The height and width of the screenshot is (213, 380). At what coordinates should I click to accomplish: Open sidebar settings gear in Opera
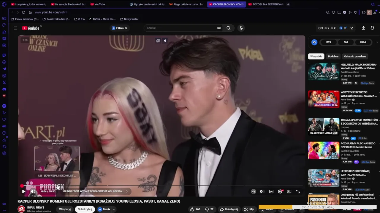tap(4, 153)
